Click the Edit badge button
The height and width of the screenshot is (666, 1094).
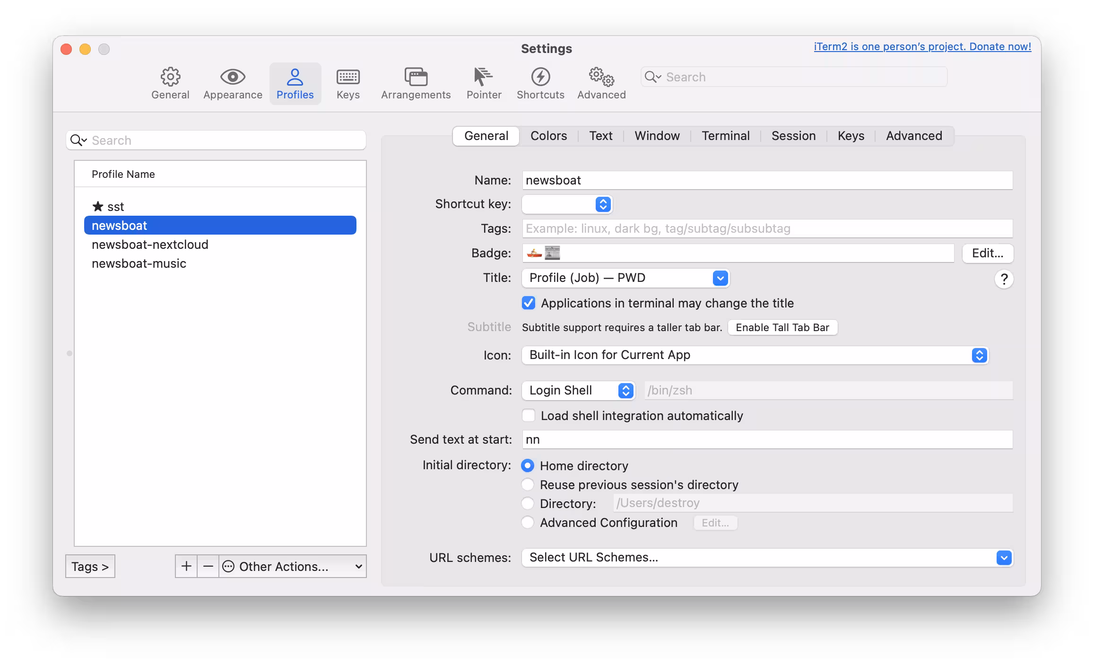click(x=987, y=253)
